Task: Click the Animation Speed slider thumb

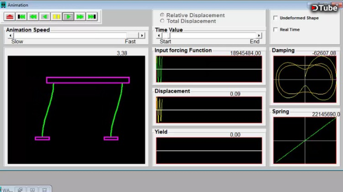Action: point(132,36)
